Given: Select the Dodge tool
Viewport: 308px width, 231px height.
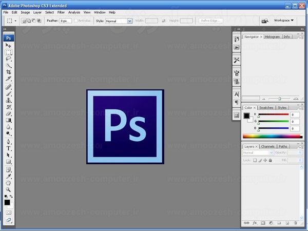Looking at the screenshot, I should tap(8, 133).
